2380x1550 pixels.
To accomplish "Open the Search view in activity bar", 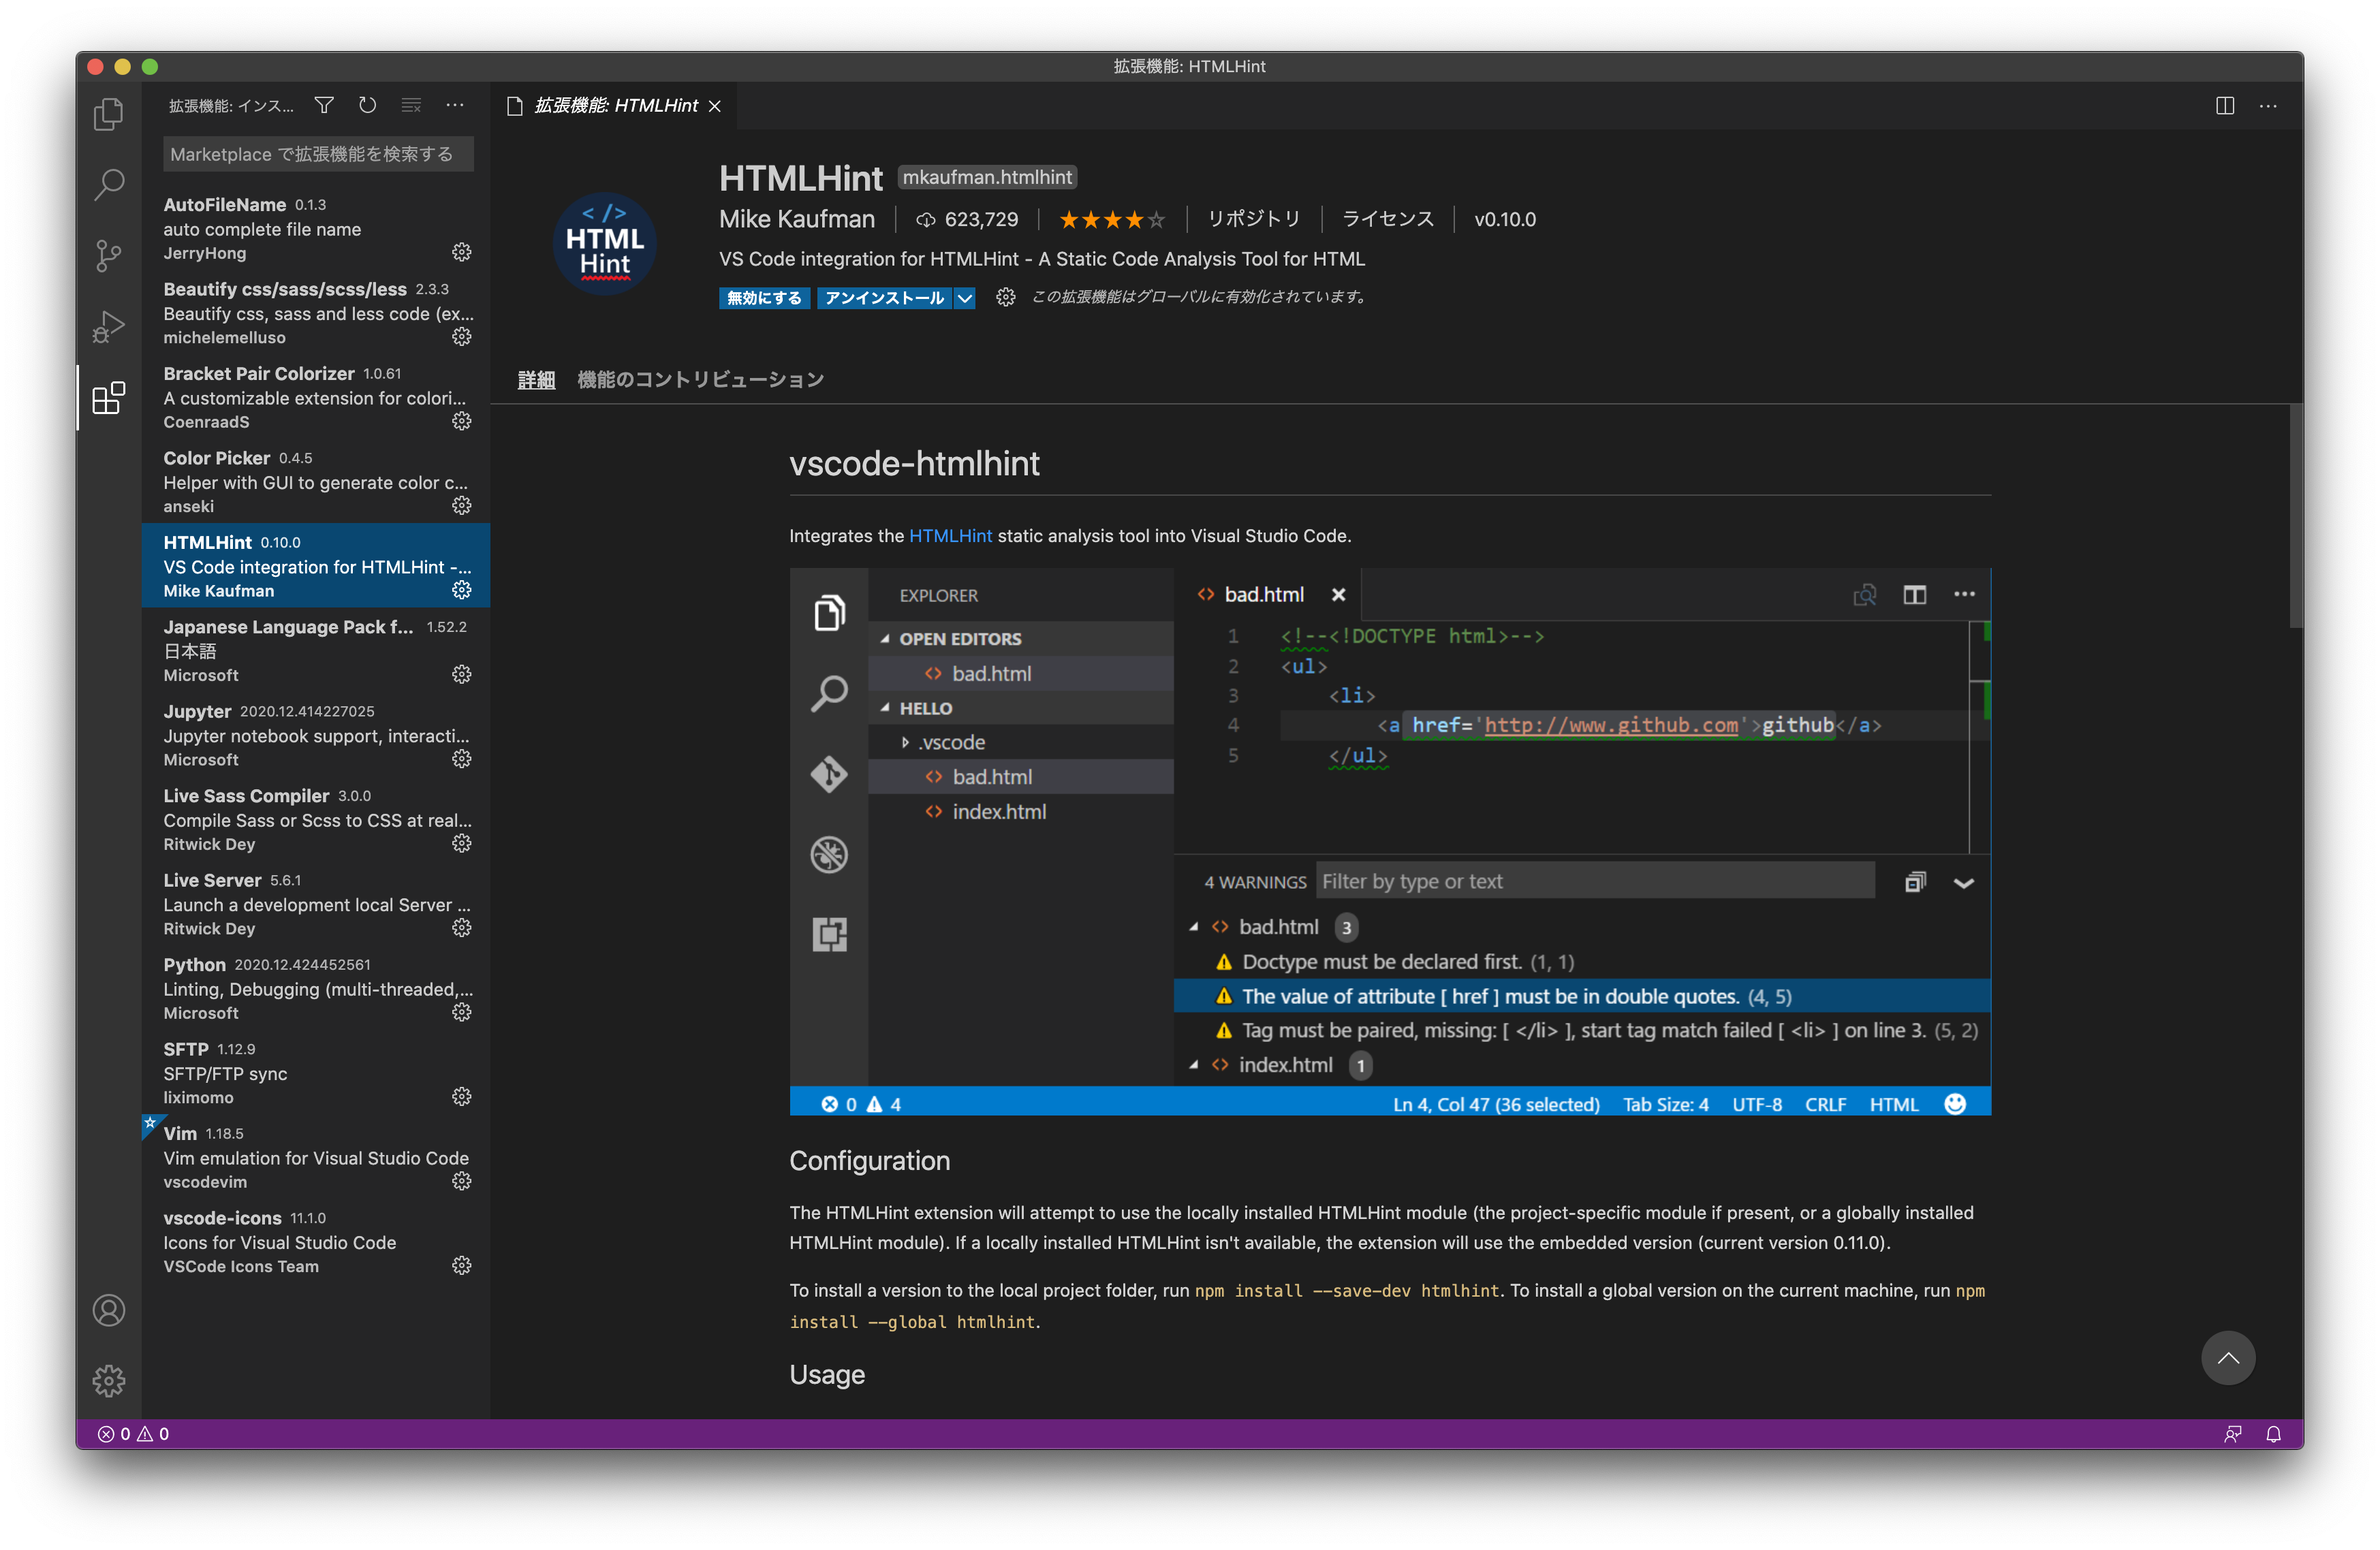I will pos(108,184).
